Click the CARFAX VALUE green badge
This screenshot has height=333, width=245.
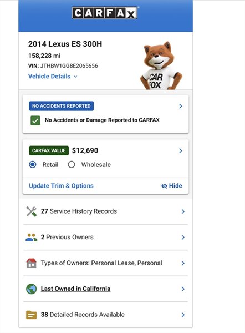click(49, 150)
